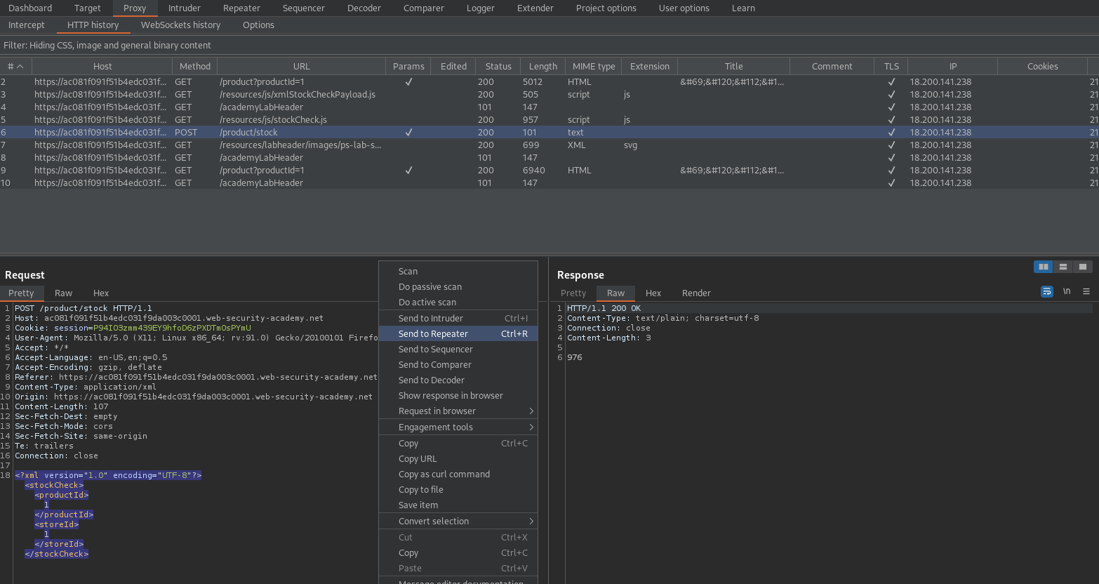Open the Intruder tab

pos(185,8)
